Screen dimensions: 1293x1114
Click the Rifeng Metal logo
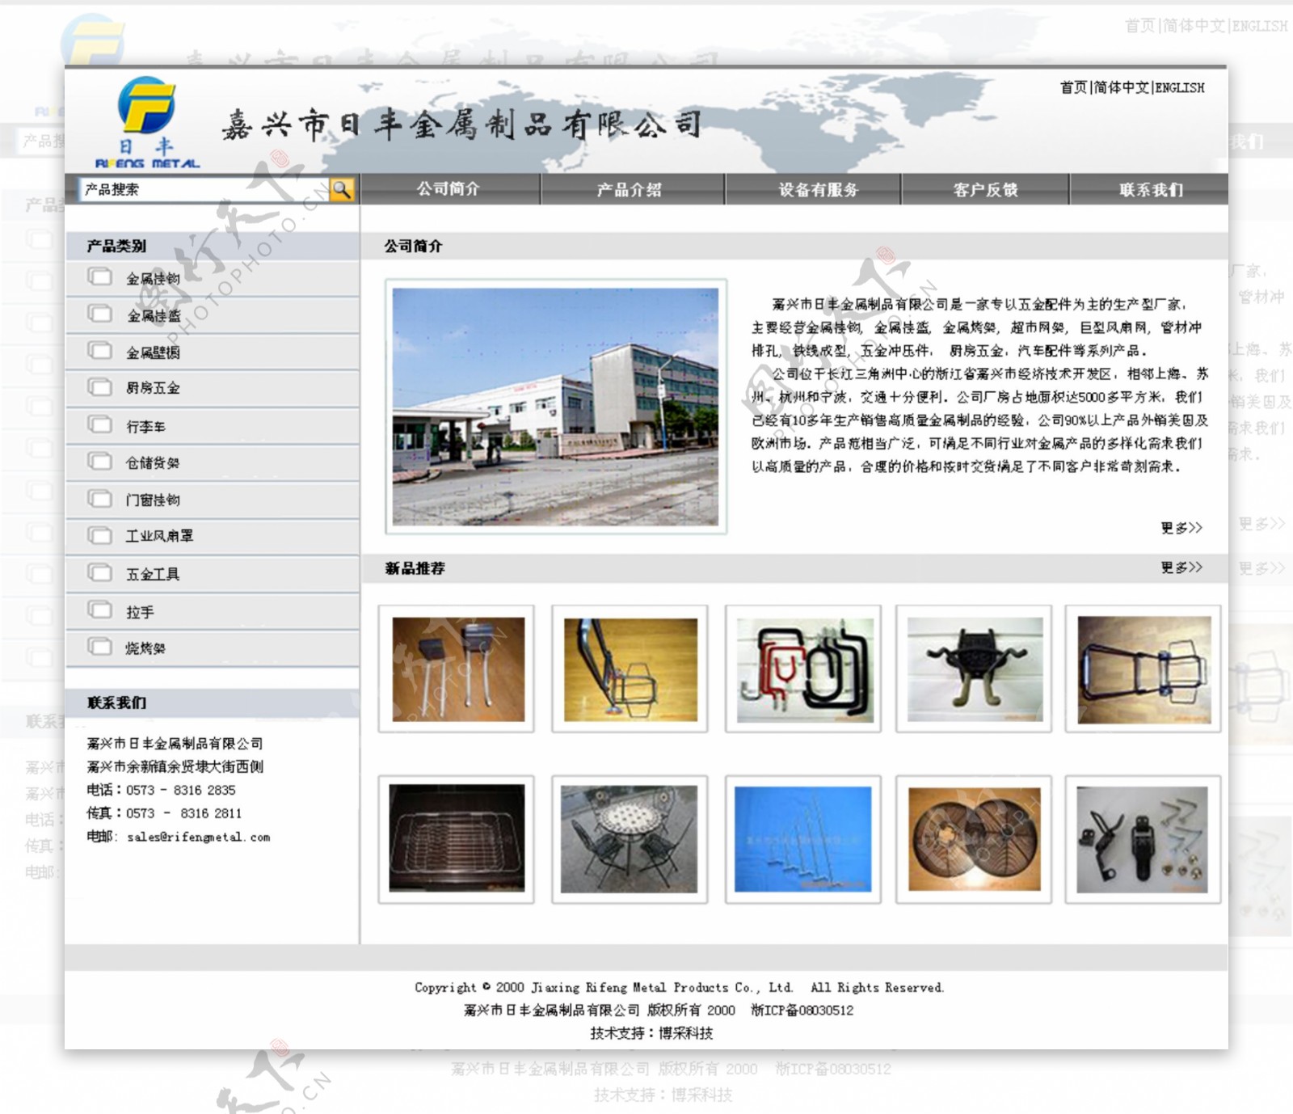(x=147, y=122)
